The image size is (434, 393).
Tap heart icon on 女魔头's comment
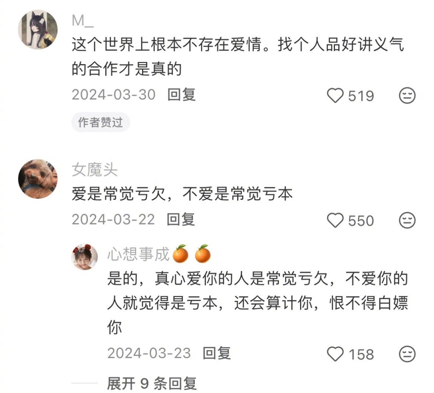(335, 221)
